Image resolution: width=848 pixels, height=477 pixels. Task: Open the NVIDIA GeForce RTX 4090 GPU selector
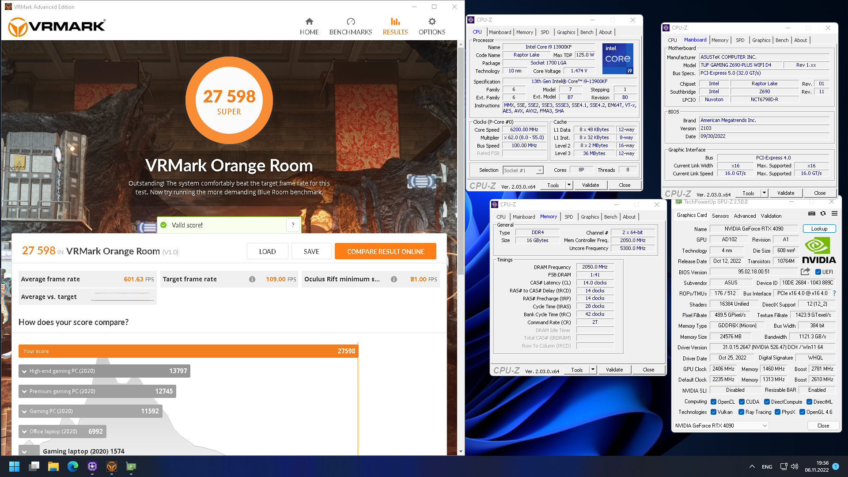[721, 426]
